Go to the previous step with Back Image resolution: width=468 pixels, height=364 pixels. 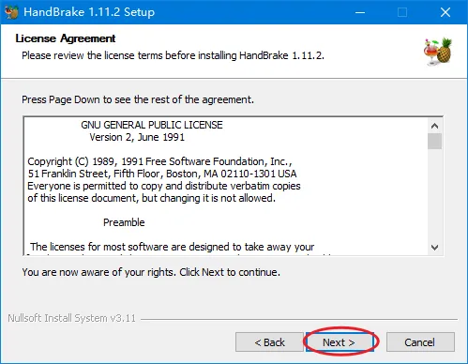tap(269, 342)
